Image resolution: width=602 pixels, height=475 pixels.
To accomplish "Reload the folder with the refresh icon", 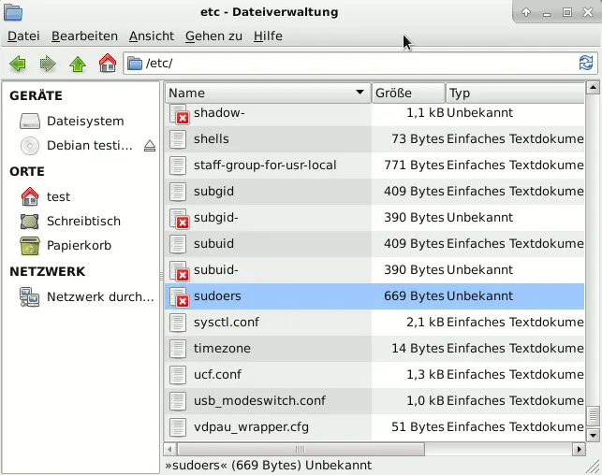I will coord(585,64).
